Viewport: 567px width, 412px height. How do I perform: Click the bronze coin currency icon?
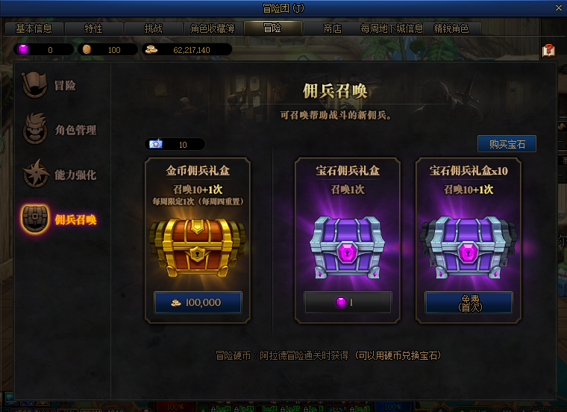87,49
